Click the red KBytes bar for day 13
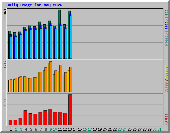Screen dimensions: 170x133 [70, 110]
